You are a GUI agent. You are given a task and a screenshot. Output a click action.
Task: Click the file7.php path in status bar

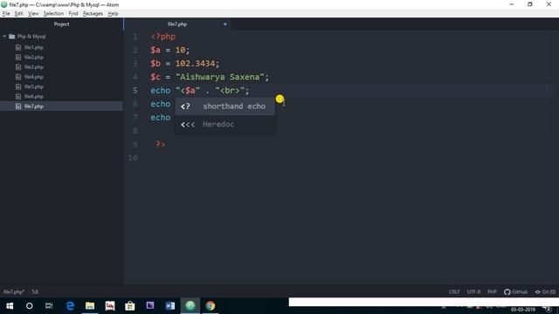pos(14,291)
